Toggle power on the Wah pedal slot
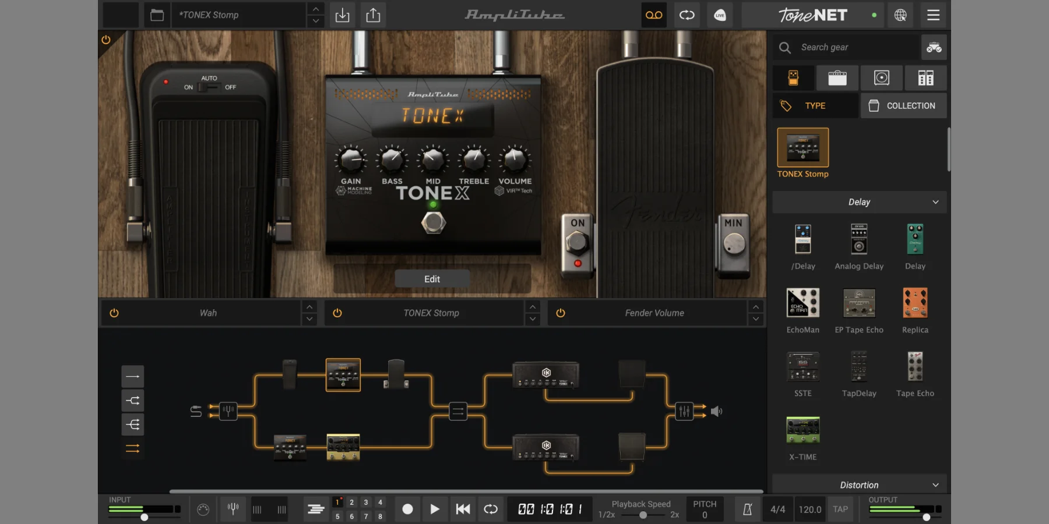This screenshot has width=1049, height=524. 114,313
